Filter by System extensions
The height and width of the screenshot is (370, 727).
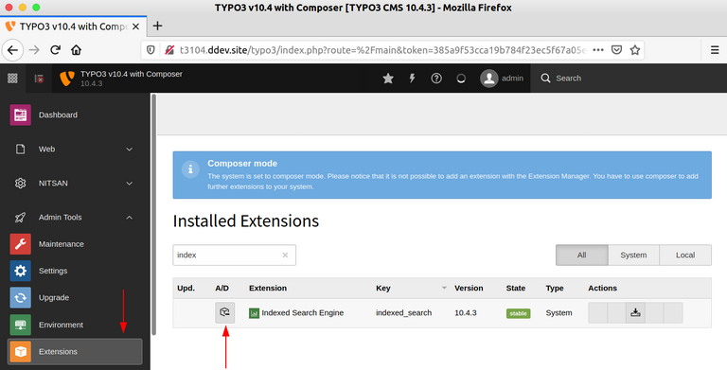633,255
